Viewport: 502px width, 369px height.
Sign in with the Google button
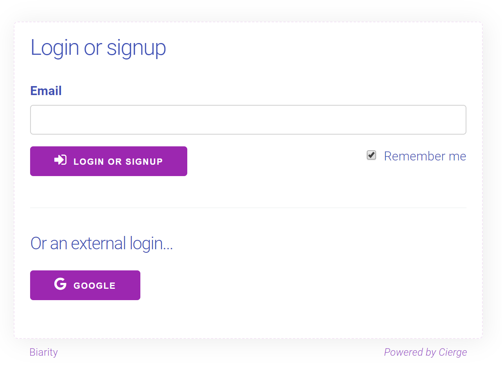pos(85,285)
